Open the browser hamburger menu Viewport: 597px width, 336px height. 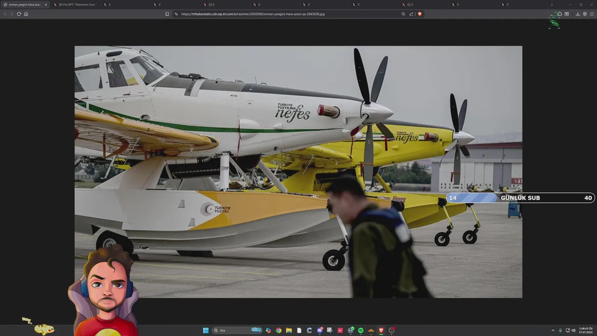click(592, 14)
